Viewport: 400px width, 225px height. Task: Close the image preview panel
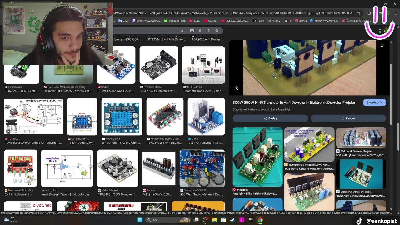[x=382, y=46]
